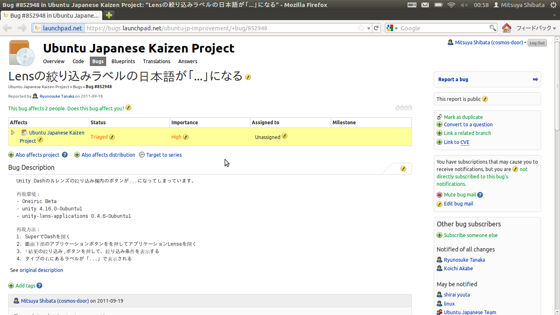Screen dimensions: 560x315
Task: Click Mark as duplicate link
Action: (463, 117)
